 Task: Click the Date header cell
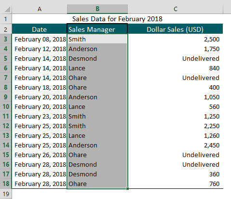[x=40, y=29]
